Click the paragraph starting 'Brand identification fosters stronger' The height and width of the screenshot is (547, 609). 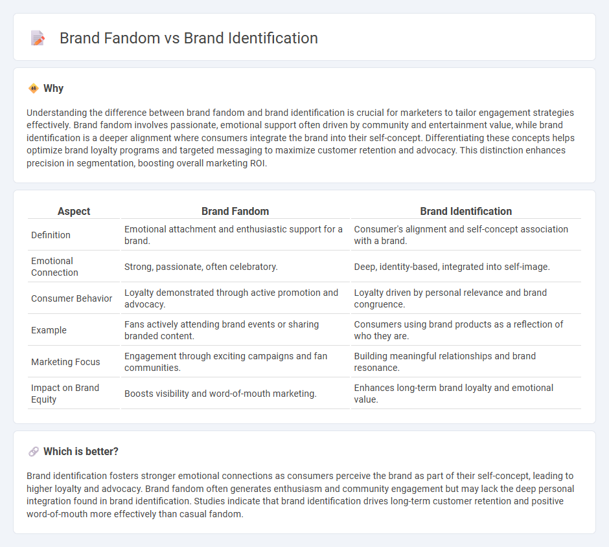point(300,495)
